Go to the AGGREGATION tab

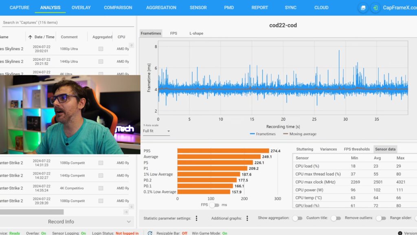161,8
